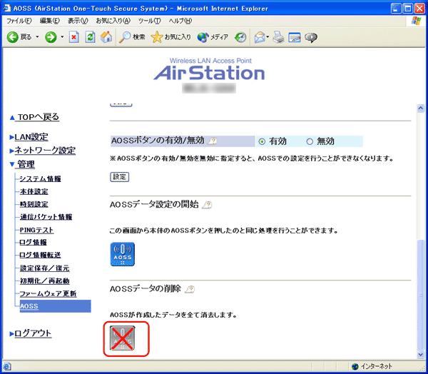Click the Refresh page icon

pyautogui.click(x=90, y=37)
